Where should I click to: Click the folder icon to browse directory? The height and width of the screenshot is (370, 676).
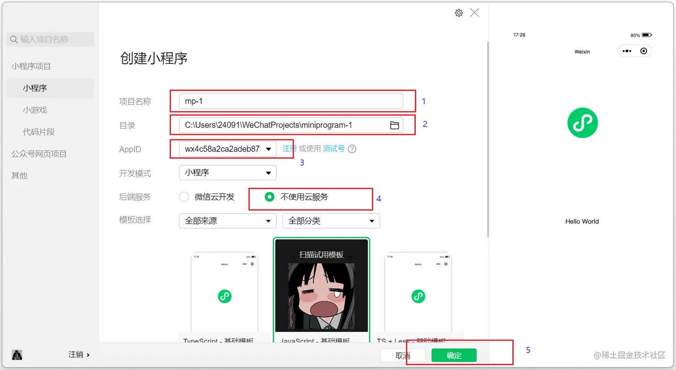point(394,126)
